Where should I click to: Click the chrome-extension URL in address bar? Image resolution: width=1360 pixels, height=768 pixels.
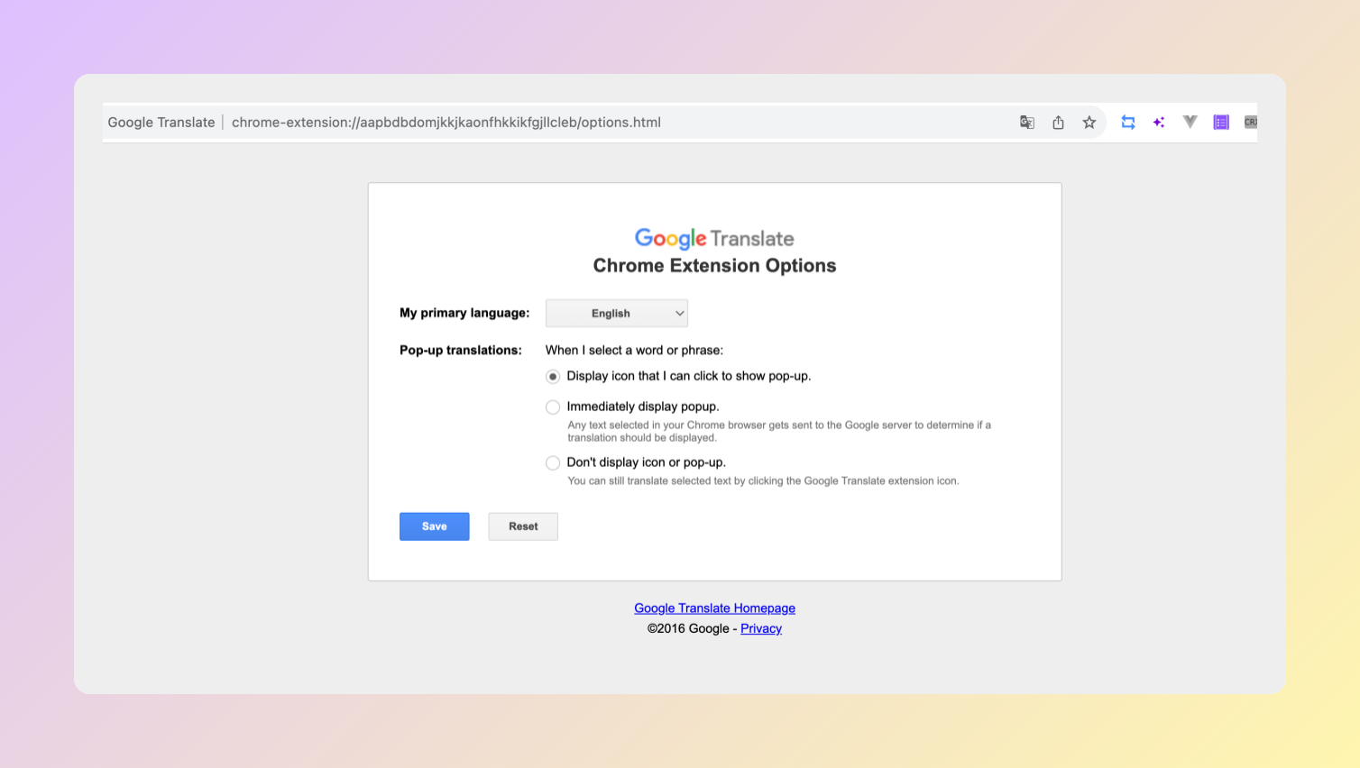point(446,123)
